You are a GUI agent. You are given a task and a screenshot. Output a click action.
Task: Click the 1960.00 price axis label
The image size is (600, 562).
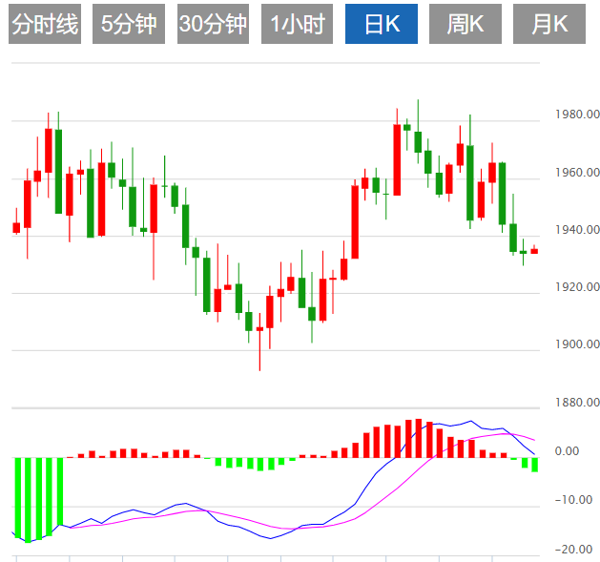(577, 173)
